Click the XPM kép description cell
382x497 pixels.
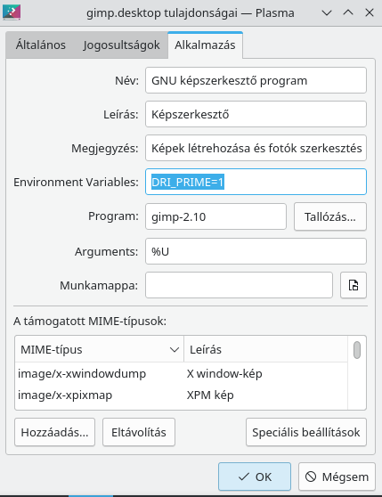pyautogui.click(x=210, y=395)
